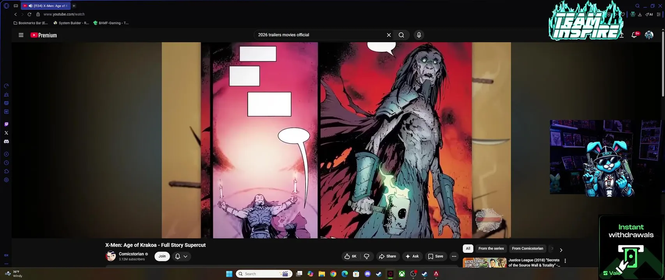Share the X-Men Age of Krakoa video
The image size is (665, 280).
[x=387, y=256]
